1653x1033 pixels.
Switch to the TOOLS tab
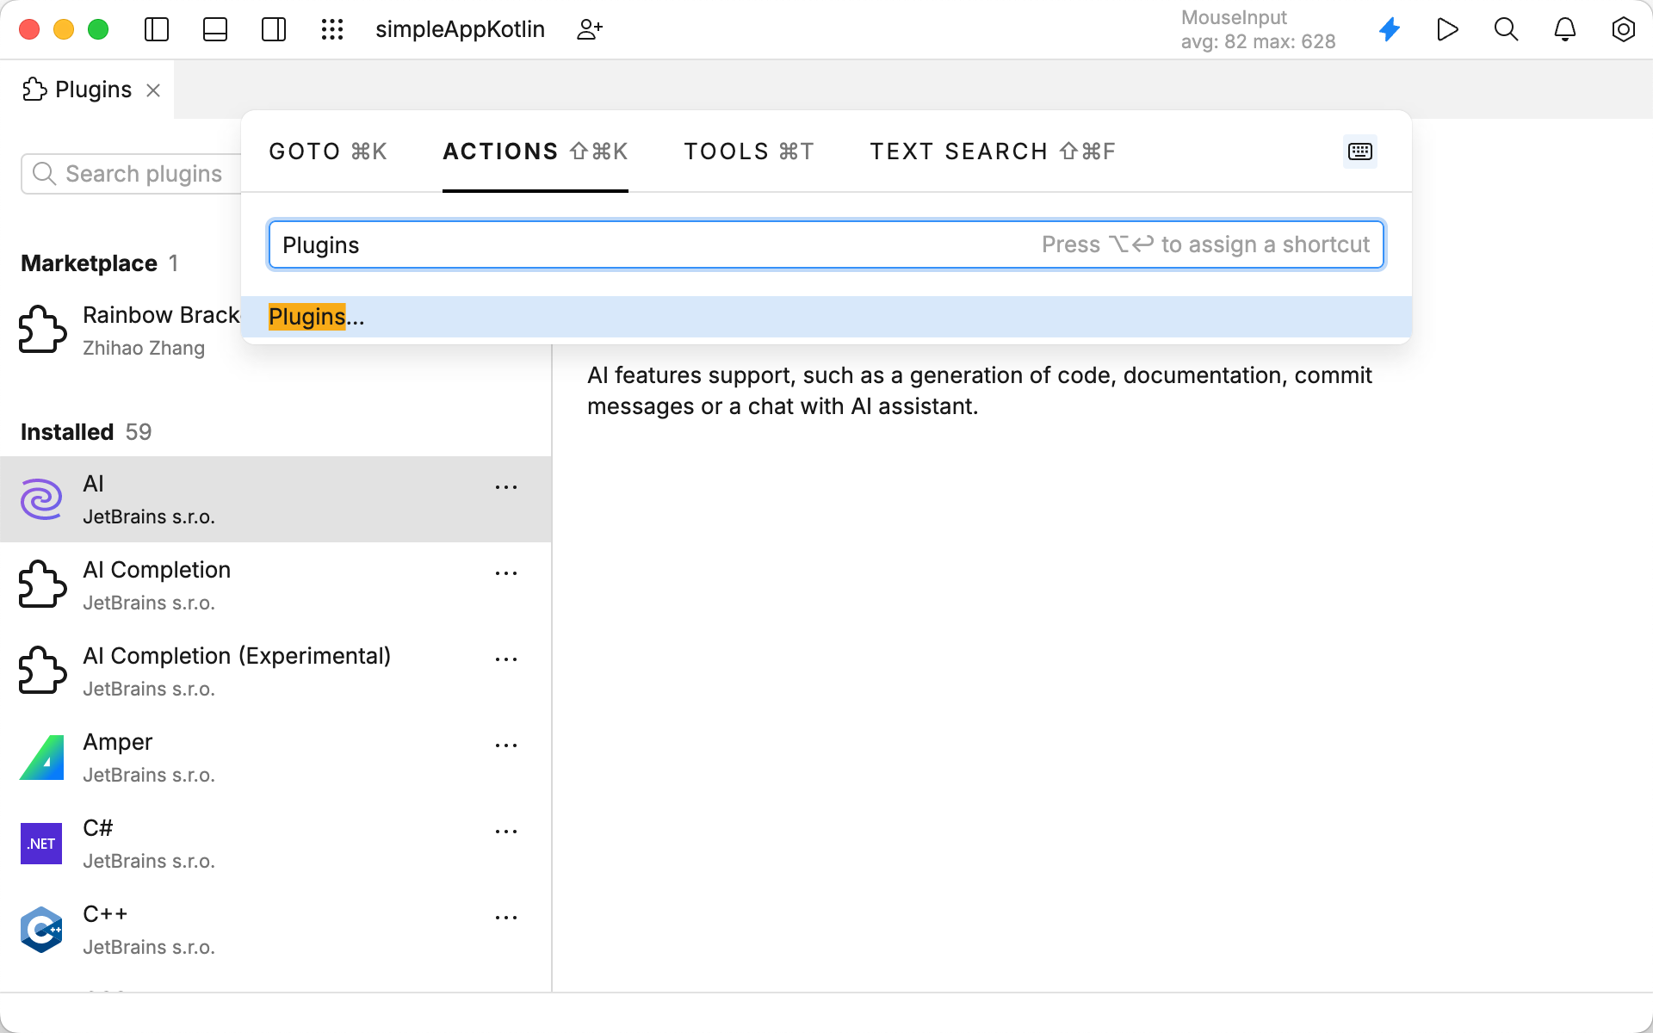748,151
